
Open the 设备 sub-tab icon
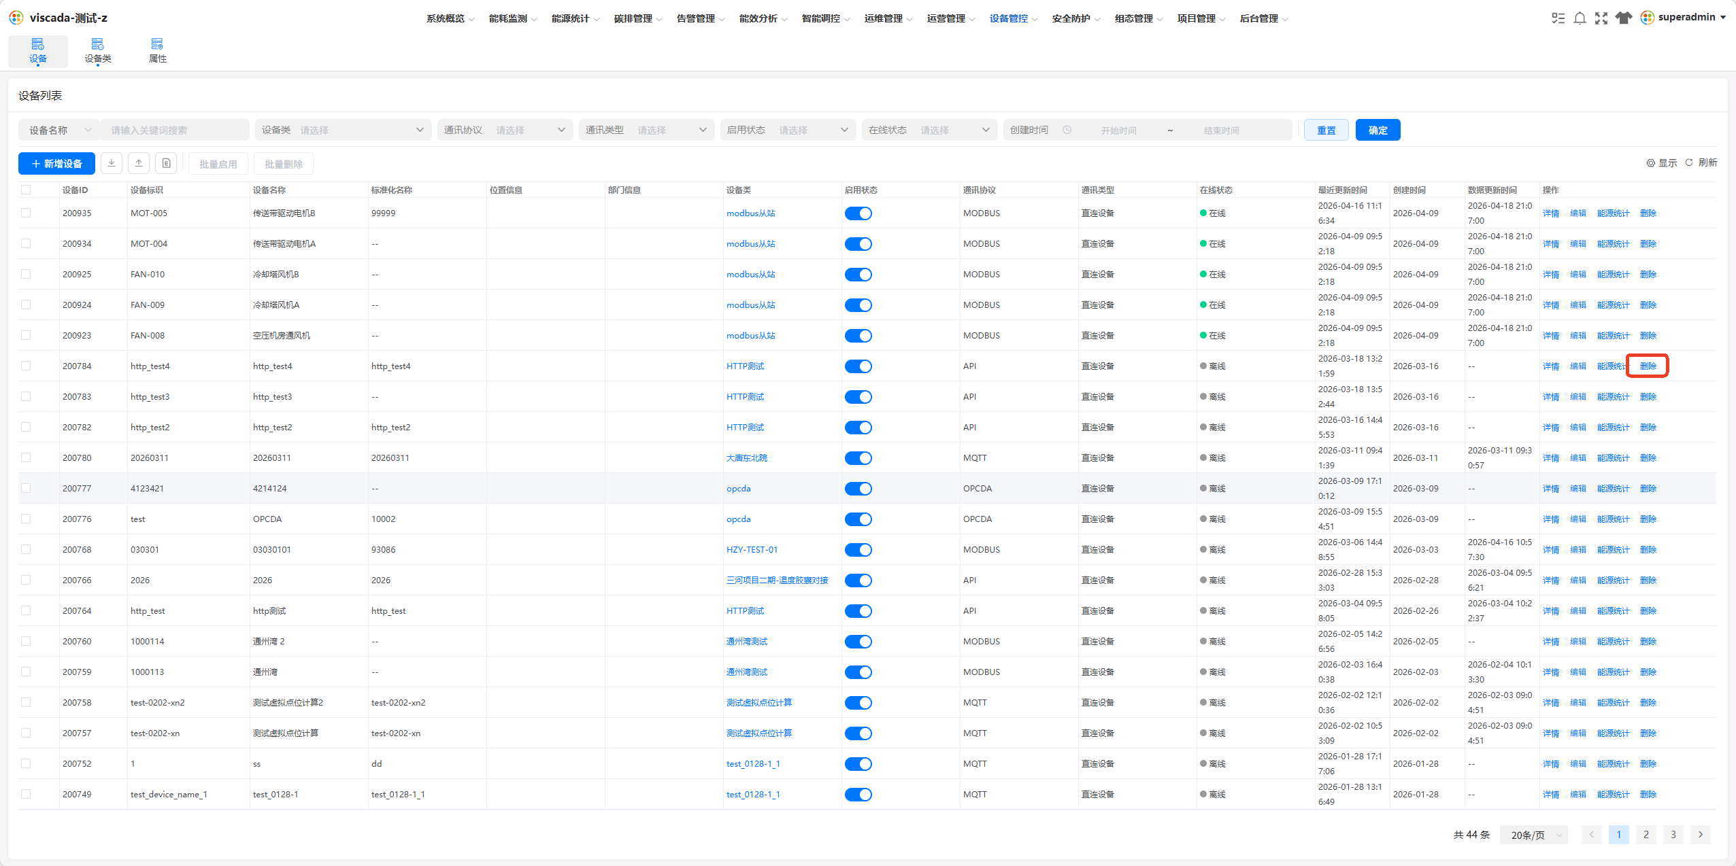tap(38, 51)
